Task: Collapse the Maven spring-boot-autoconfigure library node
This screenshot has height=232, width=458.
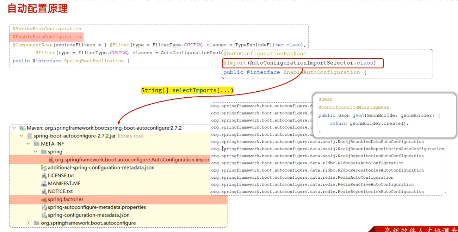Action: pos(14,128)
